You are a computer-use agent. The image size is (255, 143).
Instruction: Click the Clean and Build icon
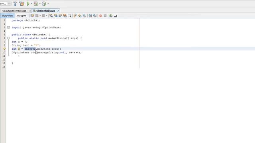(x=22, y=4)
